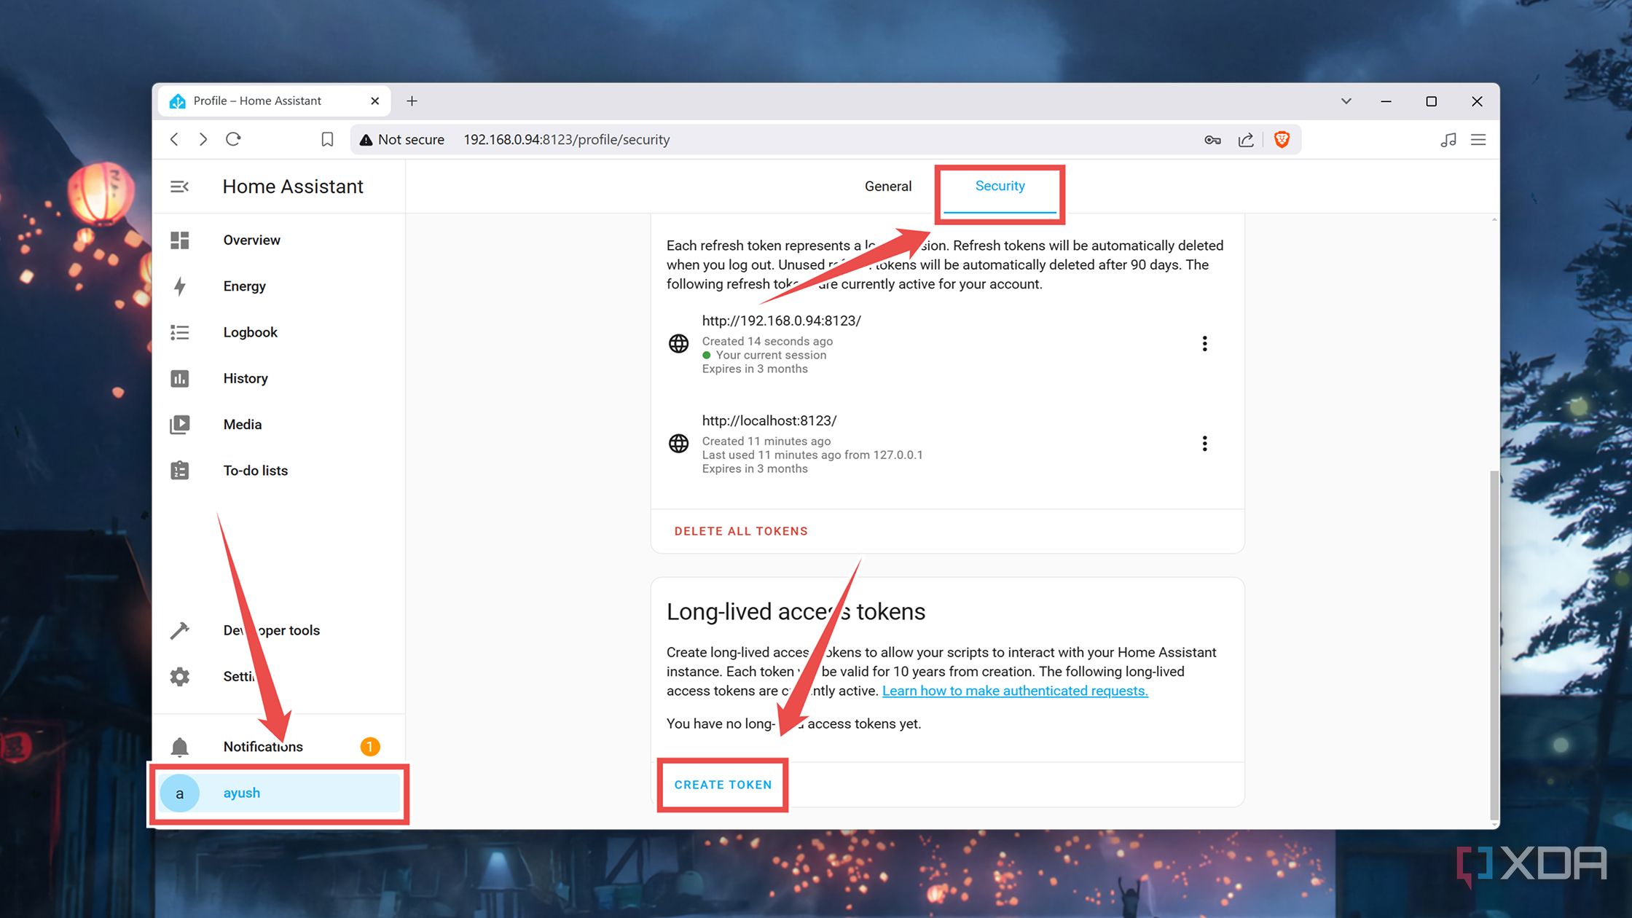Switch to the General tab

[x=888, y=186]
